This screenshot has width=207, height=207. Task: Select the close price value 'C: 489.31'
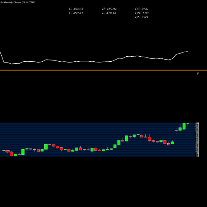coord(76,13)
